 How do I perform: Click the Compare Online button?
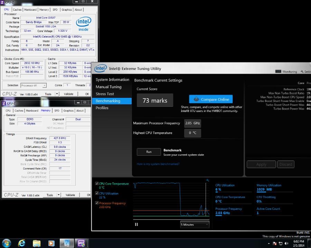211,99
